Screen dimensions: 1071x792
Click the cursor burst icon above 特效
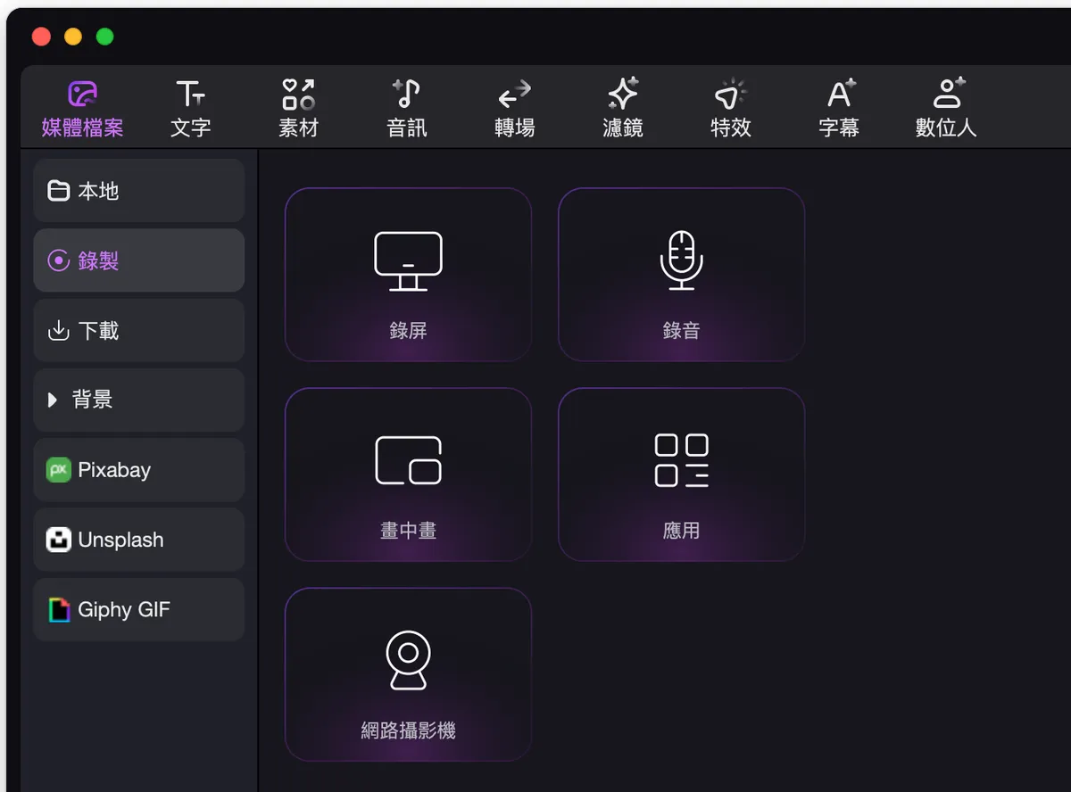(x=731, y=94)
